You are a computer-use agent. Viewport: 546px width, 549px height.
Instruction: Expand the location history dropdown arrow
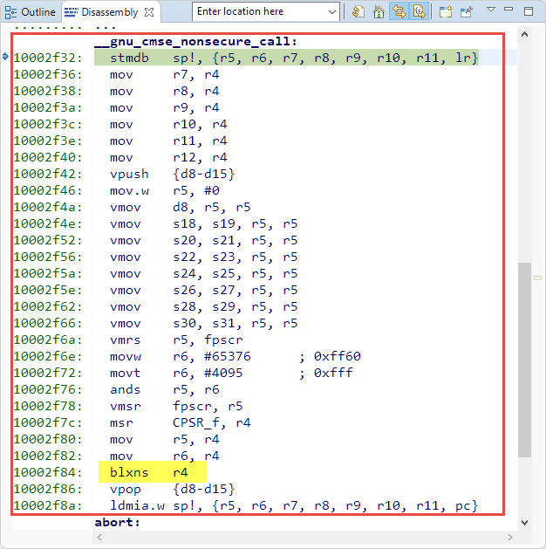coord(331,11)
